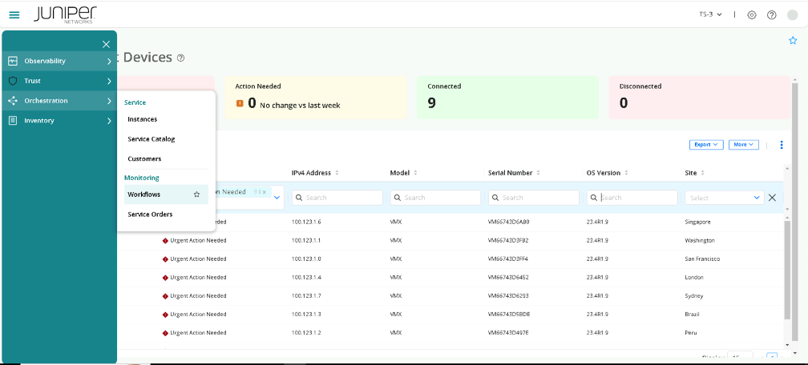Select IP address 100.123.1.3
This screenshot has width=808, height=365.
306,315
